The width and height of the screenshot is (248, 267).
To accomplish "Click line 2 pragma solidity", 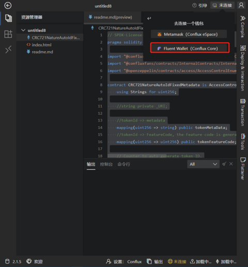I will (x=125, y=42).
